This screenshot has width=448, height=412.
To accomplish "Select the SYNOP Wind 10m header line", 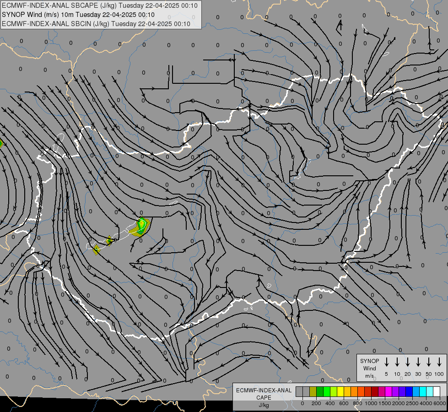I will tap(78, 15).
